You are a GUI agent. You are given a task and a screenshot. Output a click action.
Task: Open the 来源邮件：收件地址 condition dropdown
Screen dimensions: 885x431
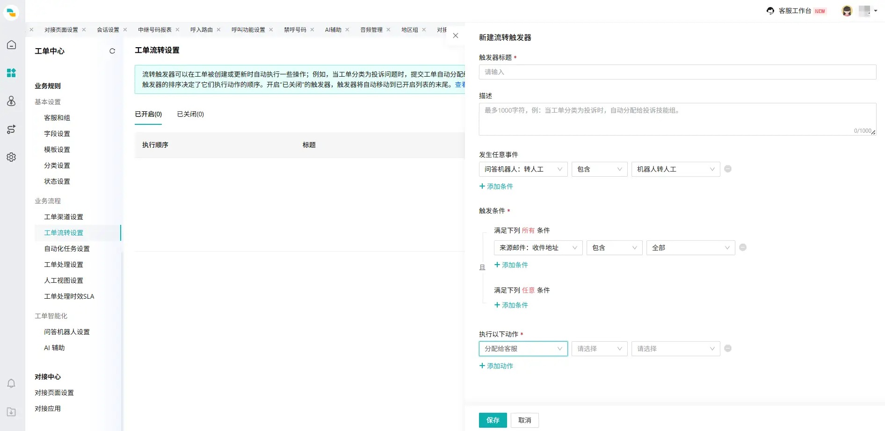click(538, 248)
